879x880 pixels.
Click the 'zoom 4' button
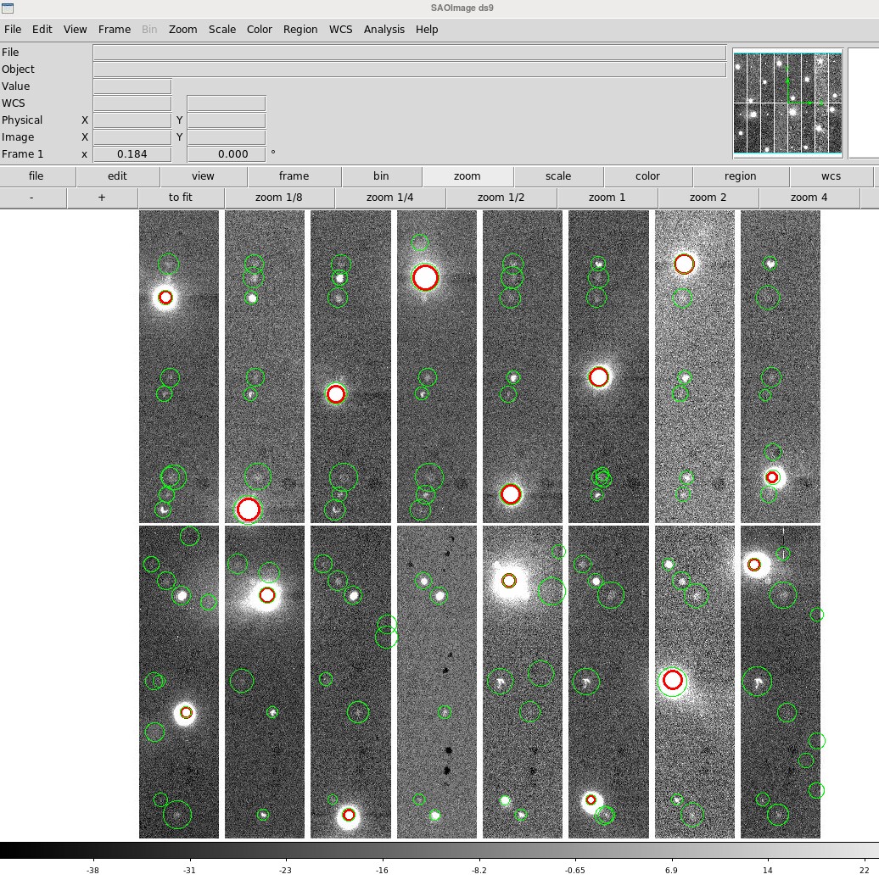coord(809,198)
